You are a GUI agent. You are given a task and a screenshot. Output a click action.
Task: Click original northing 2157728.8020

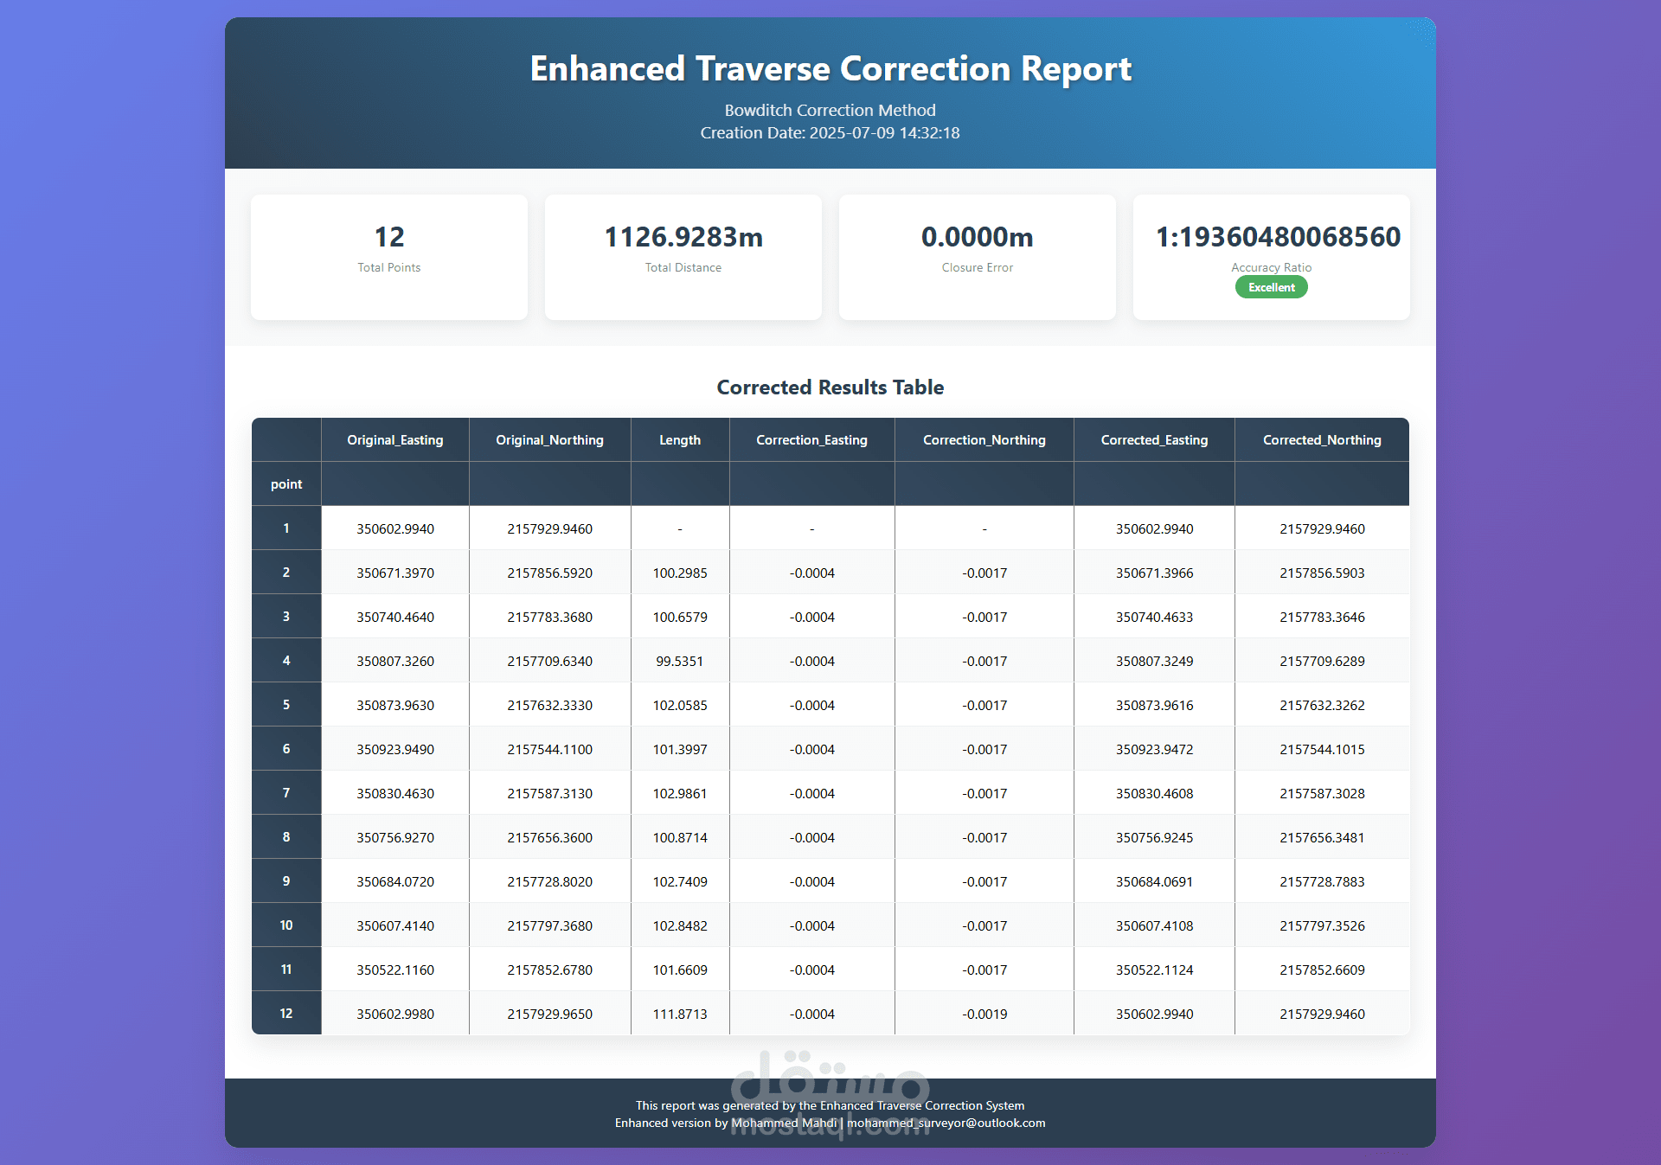pyautogui.click(x=550, y=881)
